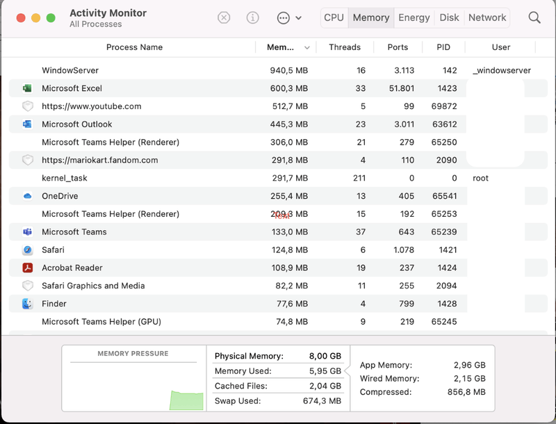Open dropdown arrow next to ellipsis button

point(299,18)
